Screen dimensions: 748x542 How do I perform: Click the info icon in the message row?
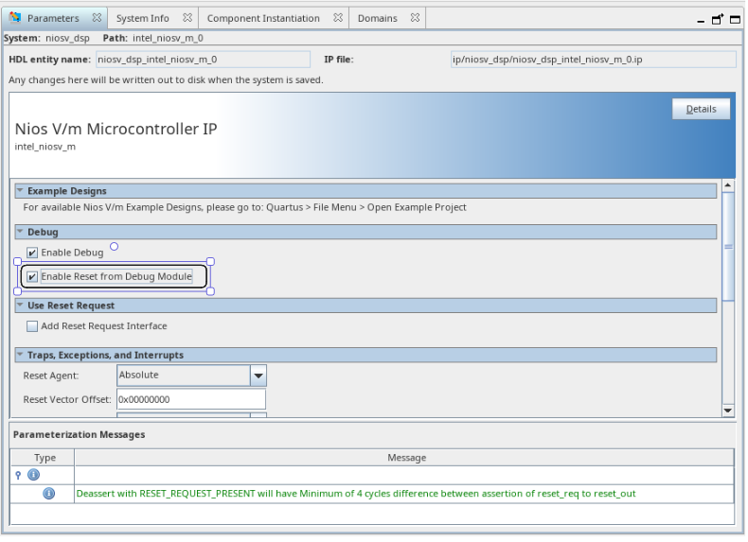click(49, 495)
